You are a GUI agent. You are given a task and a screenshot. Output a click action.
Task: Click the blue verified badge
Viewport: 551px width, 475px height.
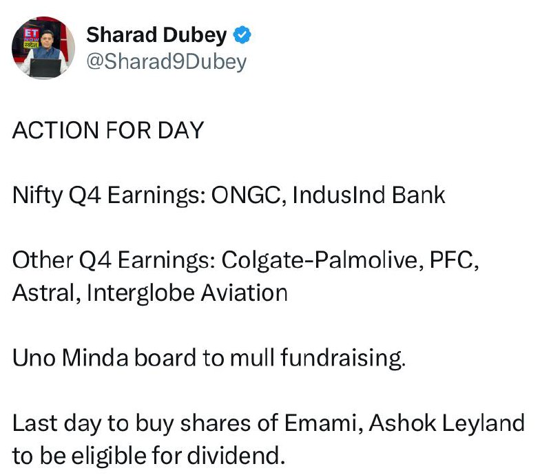[242, 35]
